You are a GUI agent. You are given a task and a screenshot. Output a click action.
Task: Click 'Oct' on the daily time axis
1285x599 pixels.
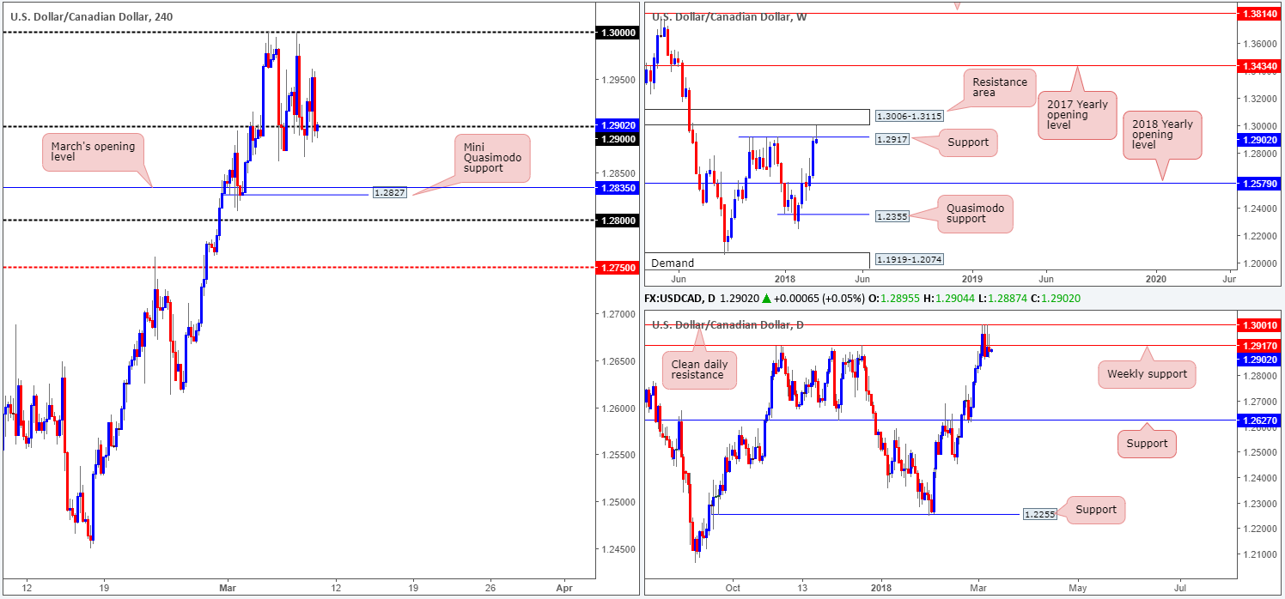click(733, 589)
